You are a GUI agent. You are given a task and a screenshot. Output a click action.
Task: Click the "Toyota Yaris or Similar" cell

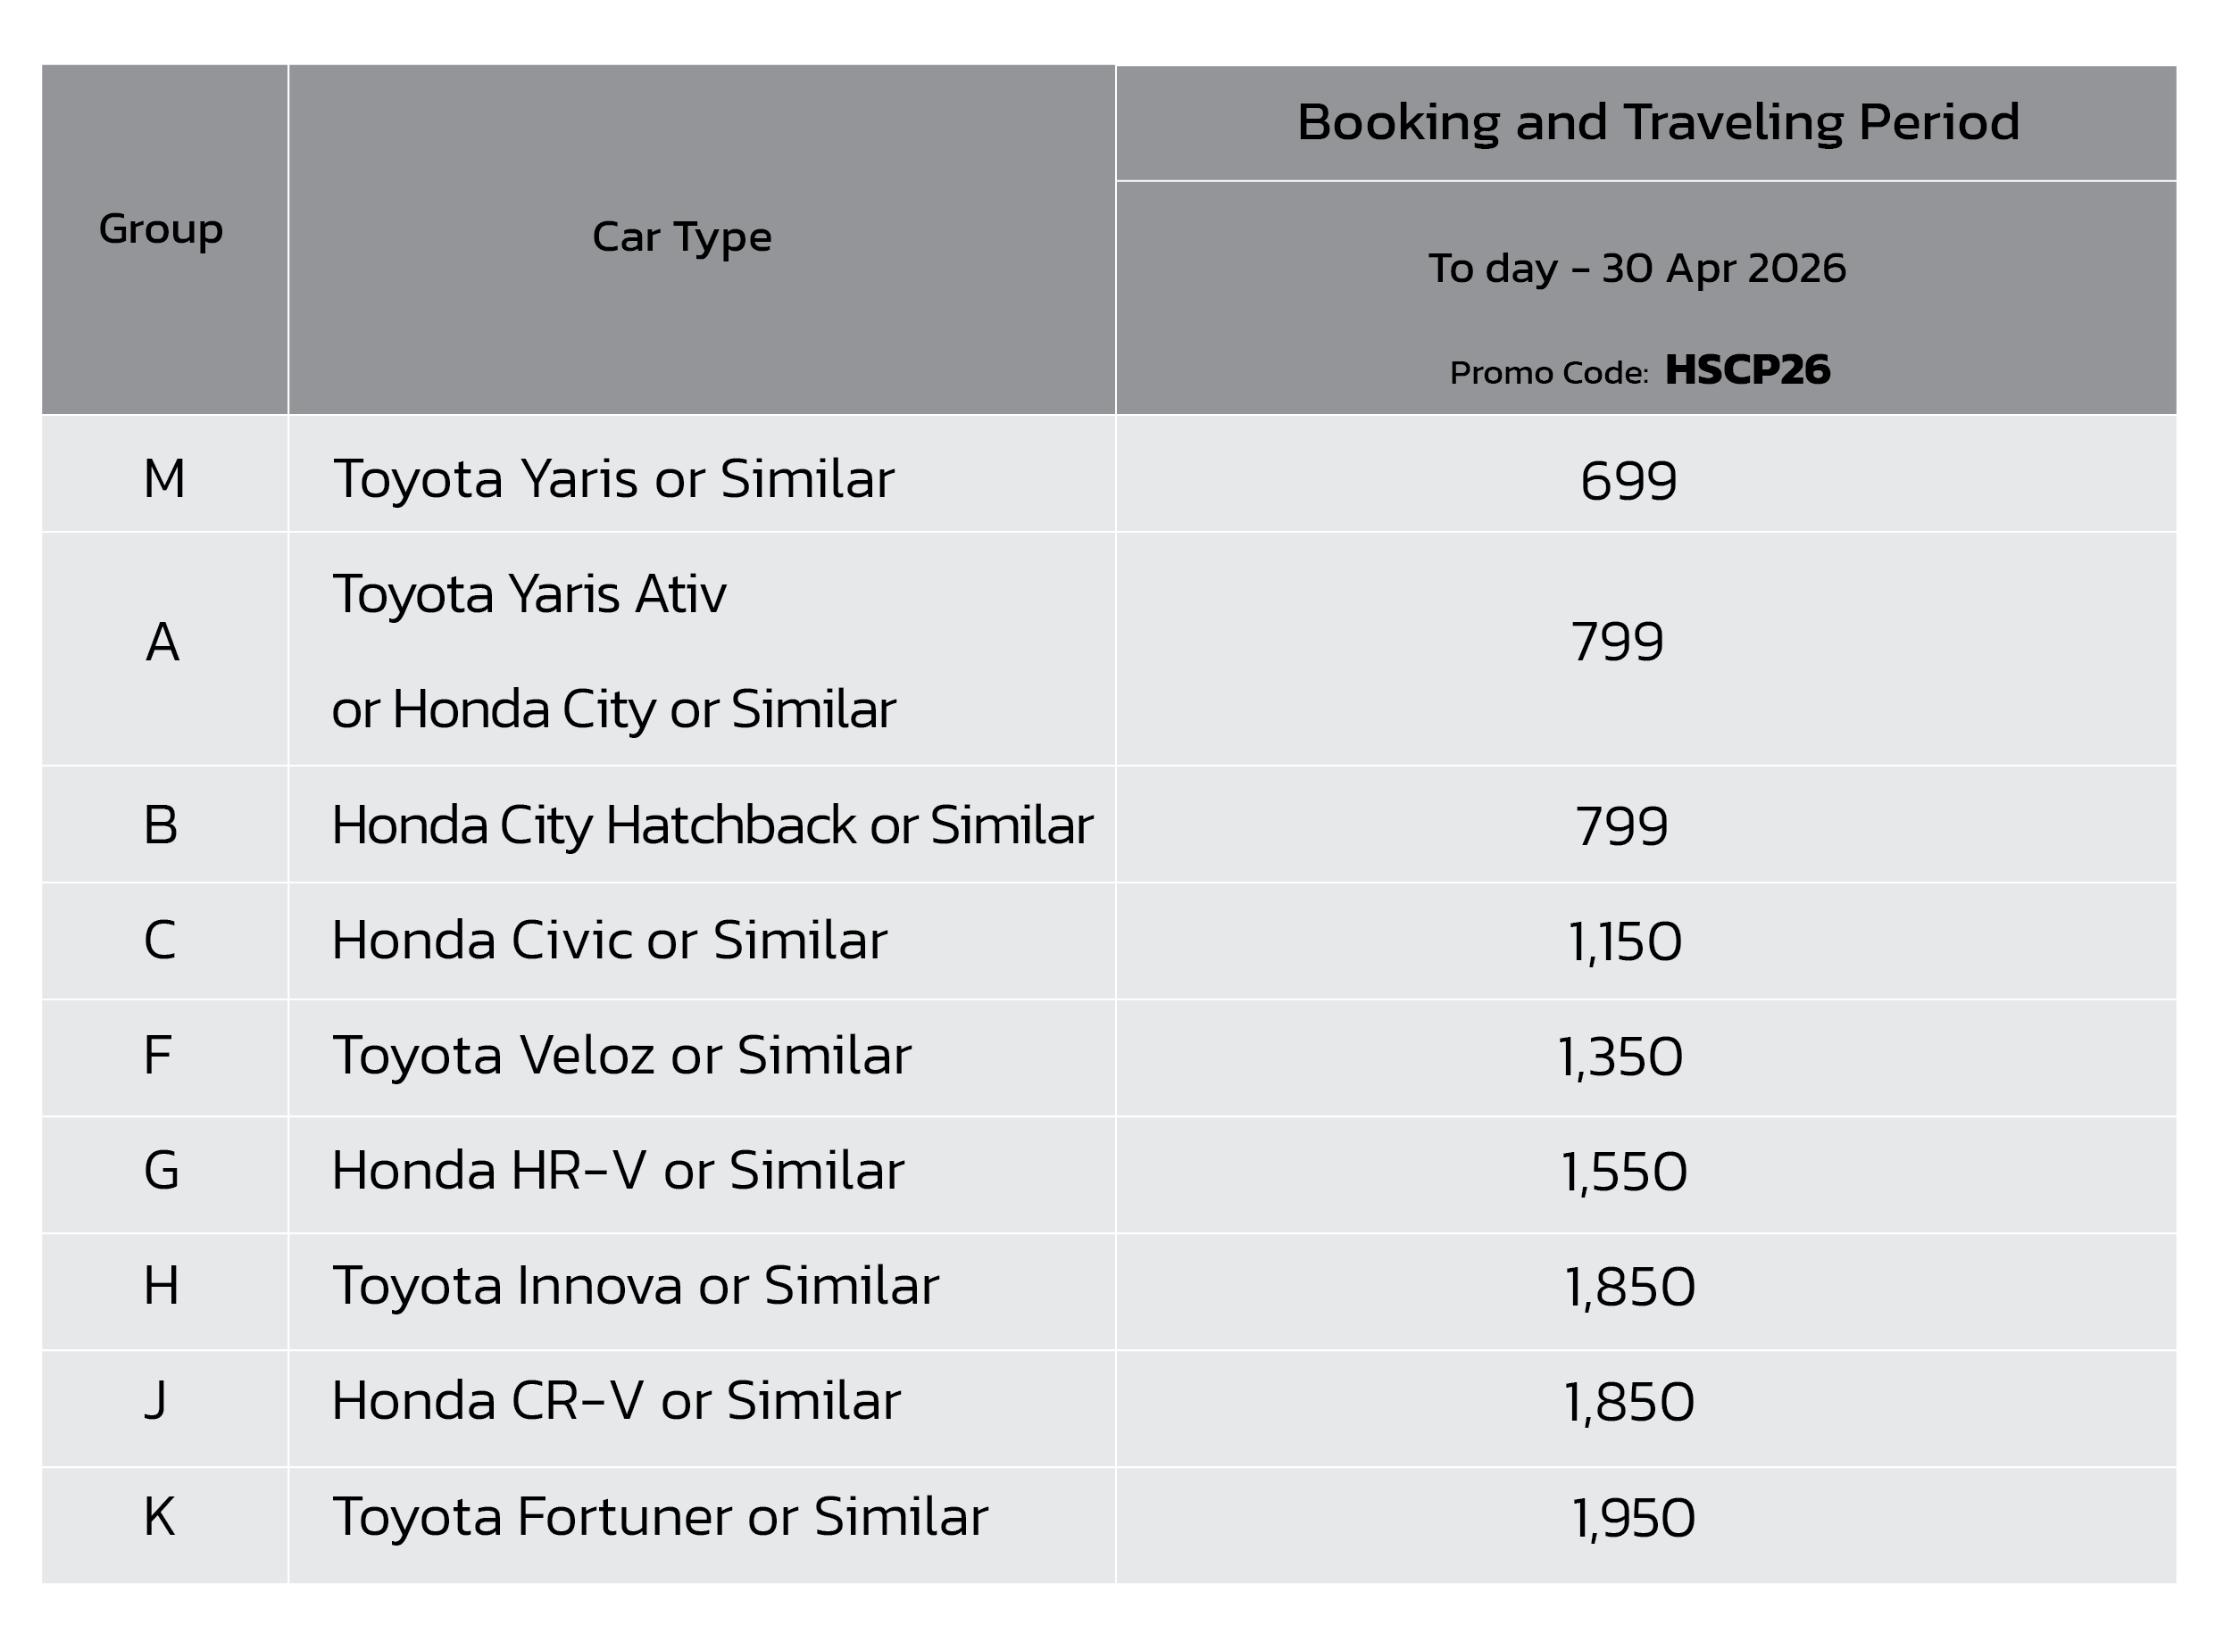point(613,479)
